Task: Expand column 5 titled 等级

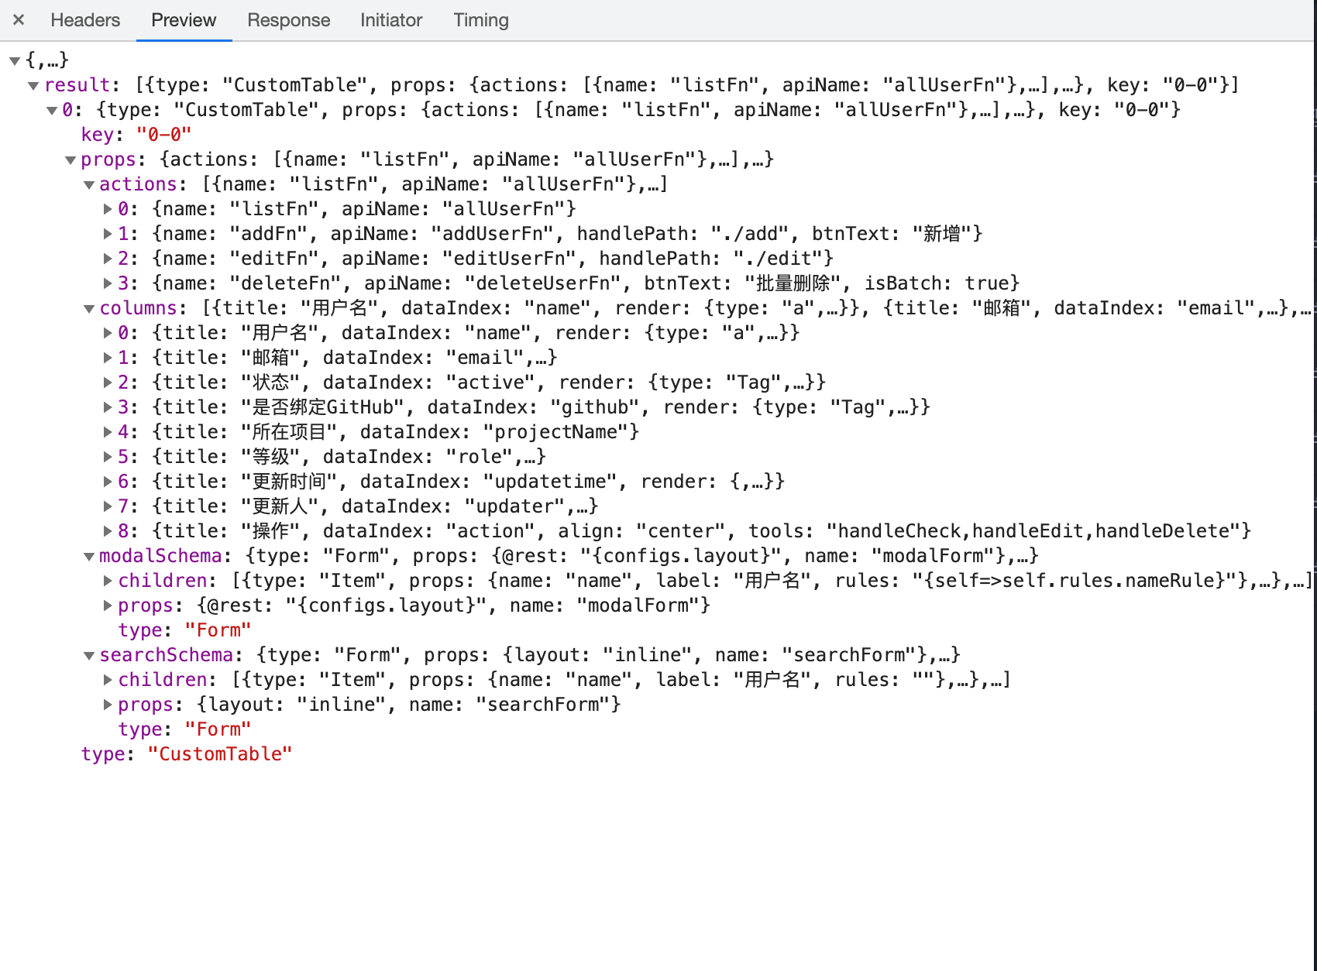Action: 108,457
